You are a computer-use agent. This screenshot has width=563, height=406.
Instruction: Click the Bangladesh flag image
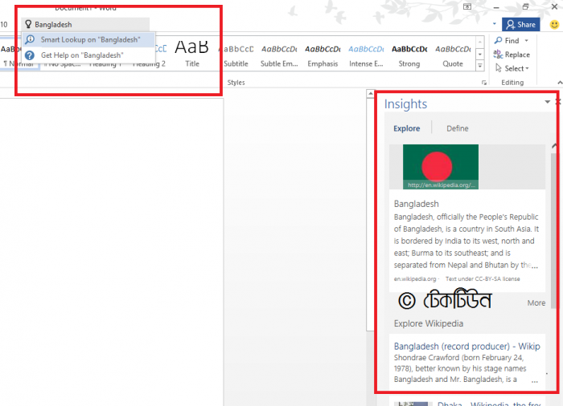(441, 167)
